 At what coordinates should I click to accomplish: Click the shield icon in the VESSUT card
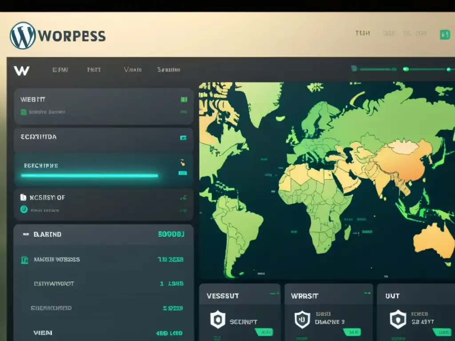pyautogui.click(x=218, y=320)
